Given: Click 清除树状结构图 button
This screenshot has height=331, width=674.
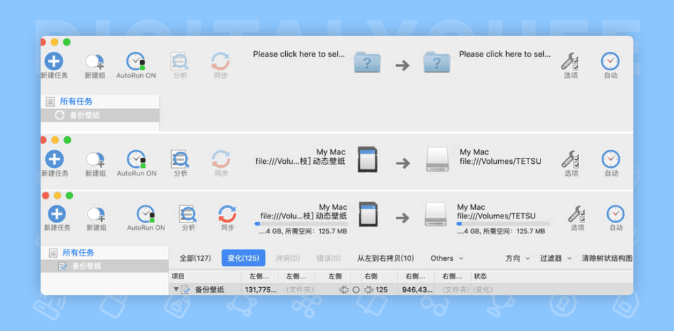Looking at the screenshot, I should [607, 258].
